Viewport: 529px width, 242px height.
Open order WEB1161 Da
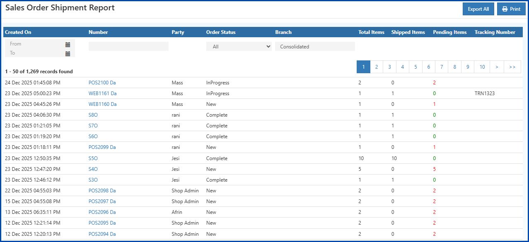tap(102, 93)
